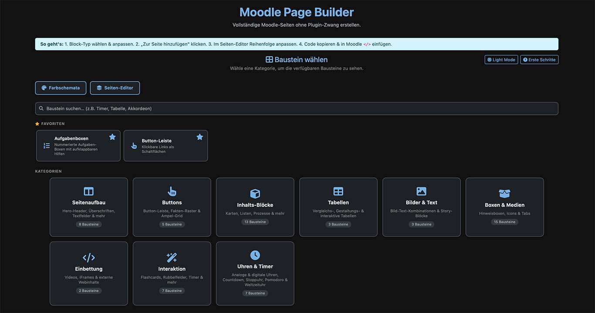Viewport: 595px width, 313px height.
Task: Click the 'Hinweisboxen, Icons & Tabs' description
Action: 505,213
